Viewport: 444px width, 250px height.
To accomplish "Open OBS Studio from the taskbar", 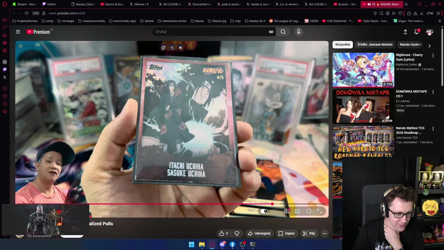I will coord(242,244).
